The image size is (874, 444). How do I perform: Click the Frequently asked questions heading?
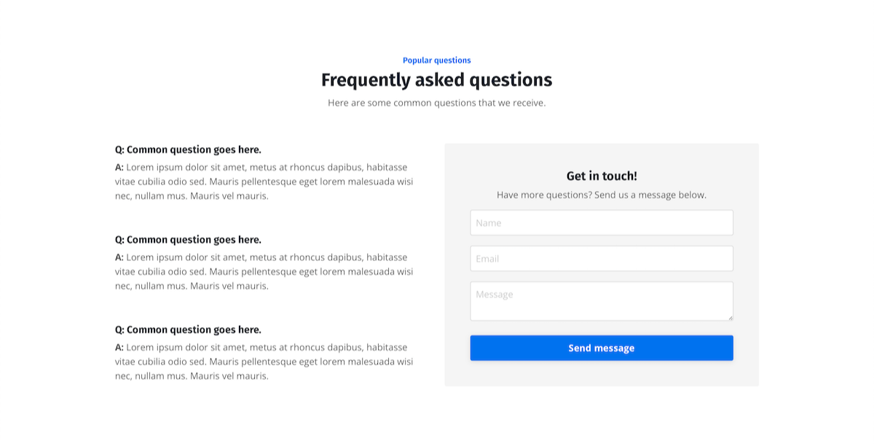(436, 80)
